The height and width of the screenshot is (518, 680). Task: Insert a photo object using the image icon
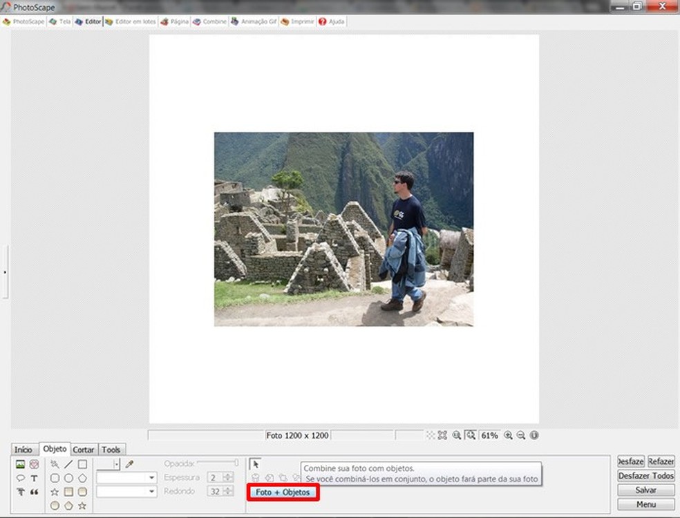[x=21, y=464]
